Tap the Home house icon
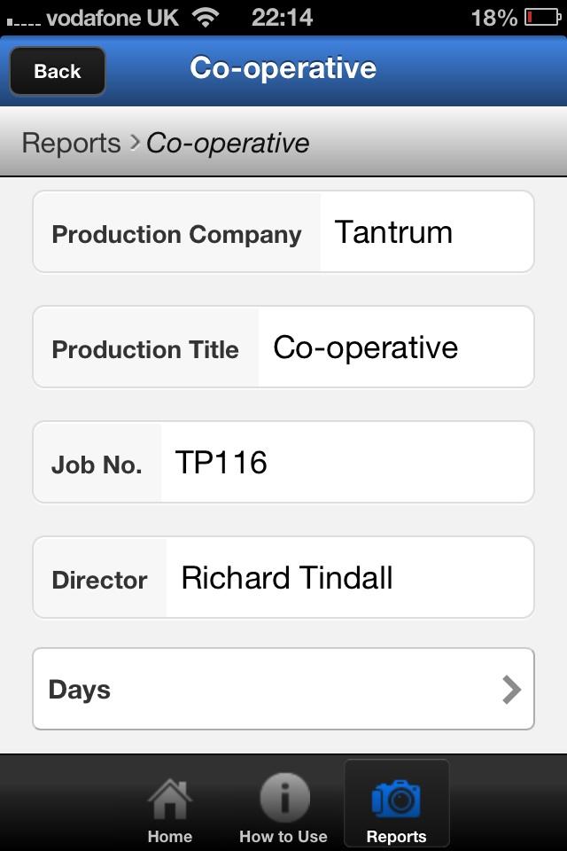The image size is (567, 851). [x=169, y=798]
